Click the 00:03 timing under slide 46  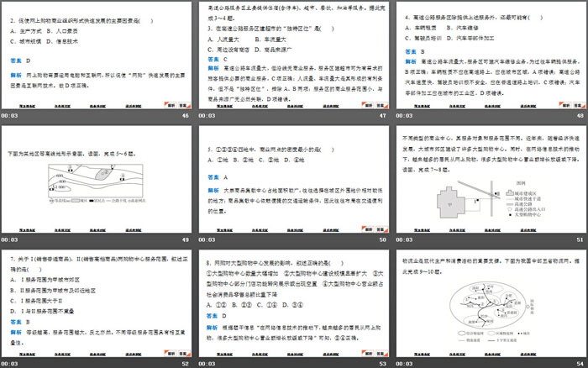pos(9,116)
